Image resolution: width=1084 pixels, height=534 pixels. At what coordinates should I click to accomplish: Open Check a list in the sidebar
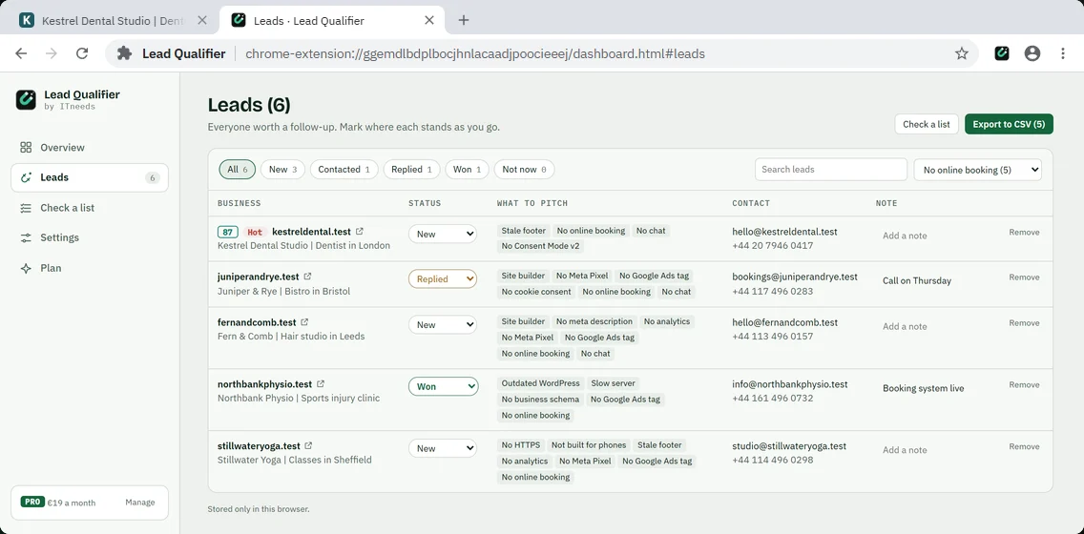coord(89,208)
